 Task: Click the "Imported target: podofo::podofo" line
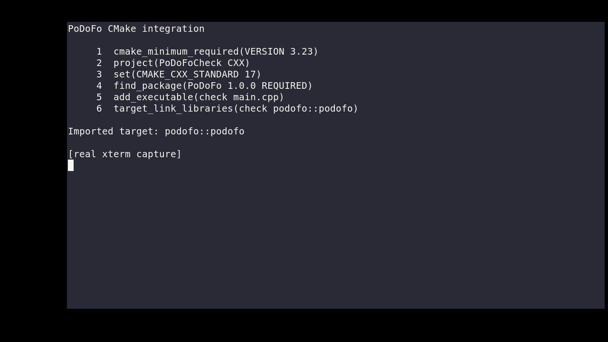click(x=156, y=132)
